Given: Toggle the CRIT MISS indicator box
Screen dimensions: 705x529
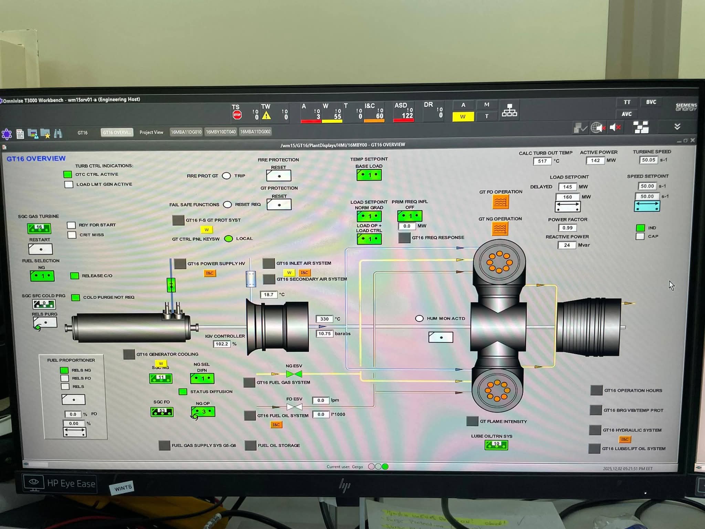Looking at the screenshot, I should point(72,235).
